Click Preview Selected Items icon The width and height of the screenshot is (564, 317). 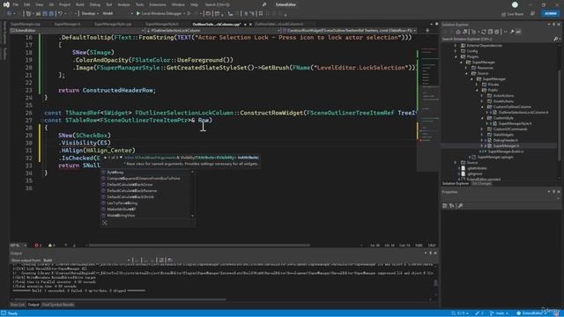point(518,32)
